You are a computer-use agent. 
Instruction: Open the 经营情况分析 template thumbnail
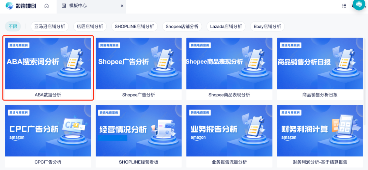click(x=138, y=131)
